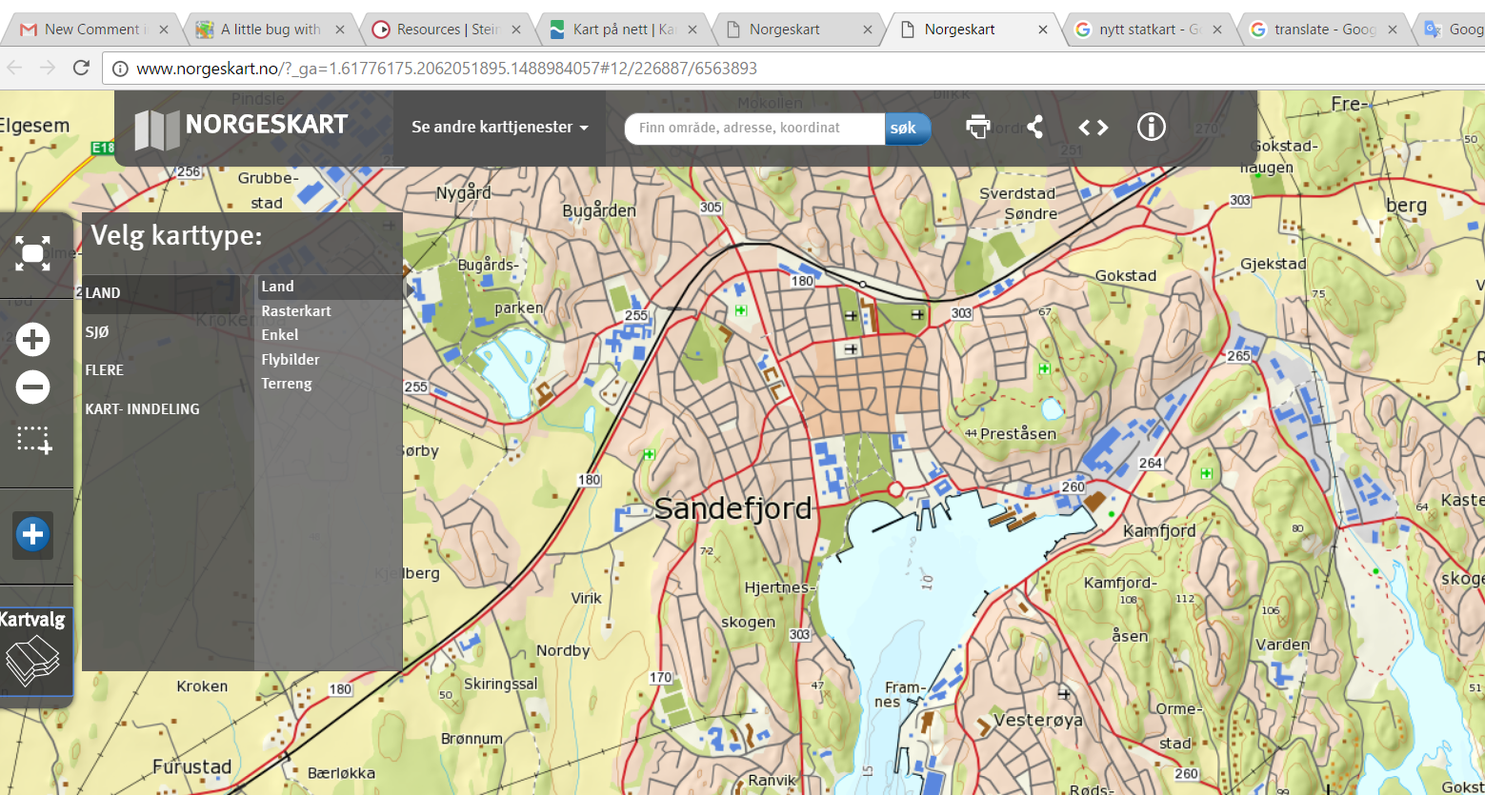The height and width of the screenshot is (795, 1485).
Task: Click the fullscreen map icon
Action: click(x=32, y=253)
